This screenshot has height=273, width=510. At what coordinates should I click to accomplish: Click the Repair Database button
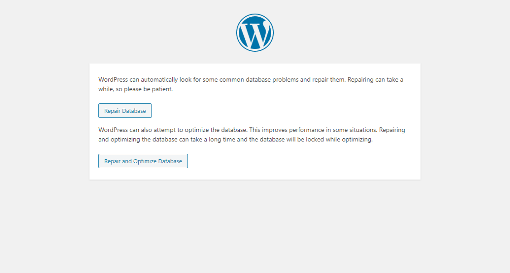125,111
